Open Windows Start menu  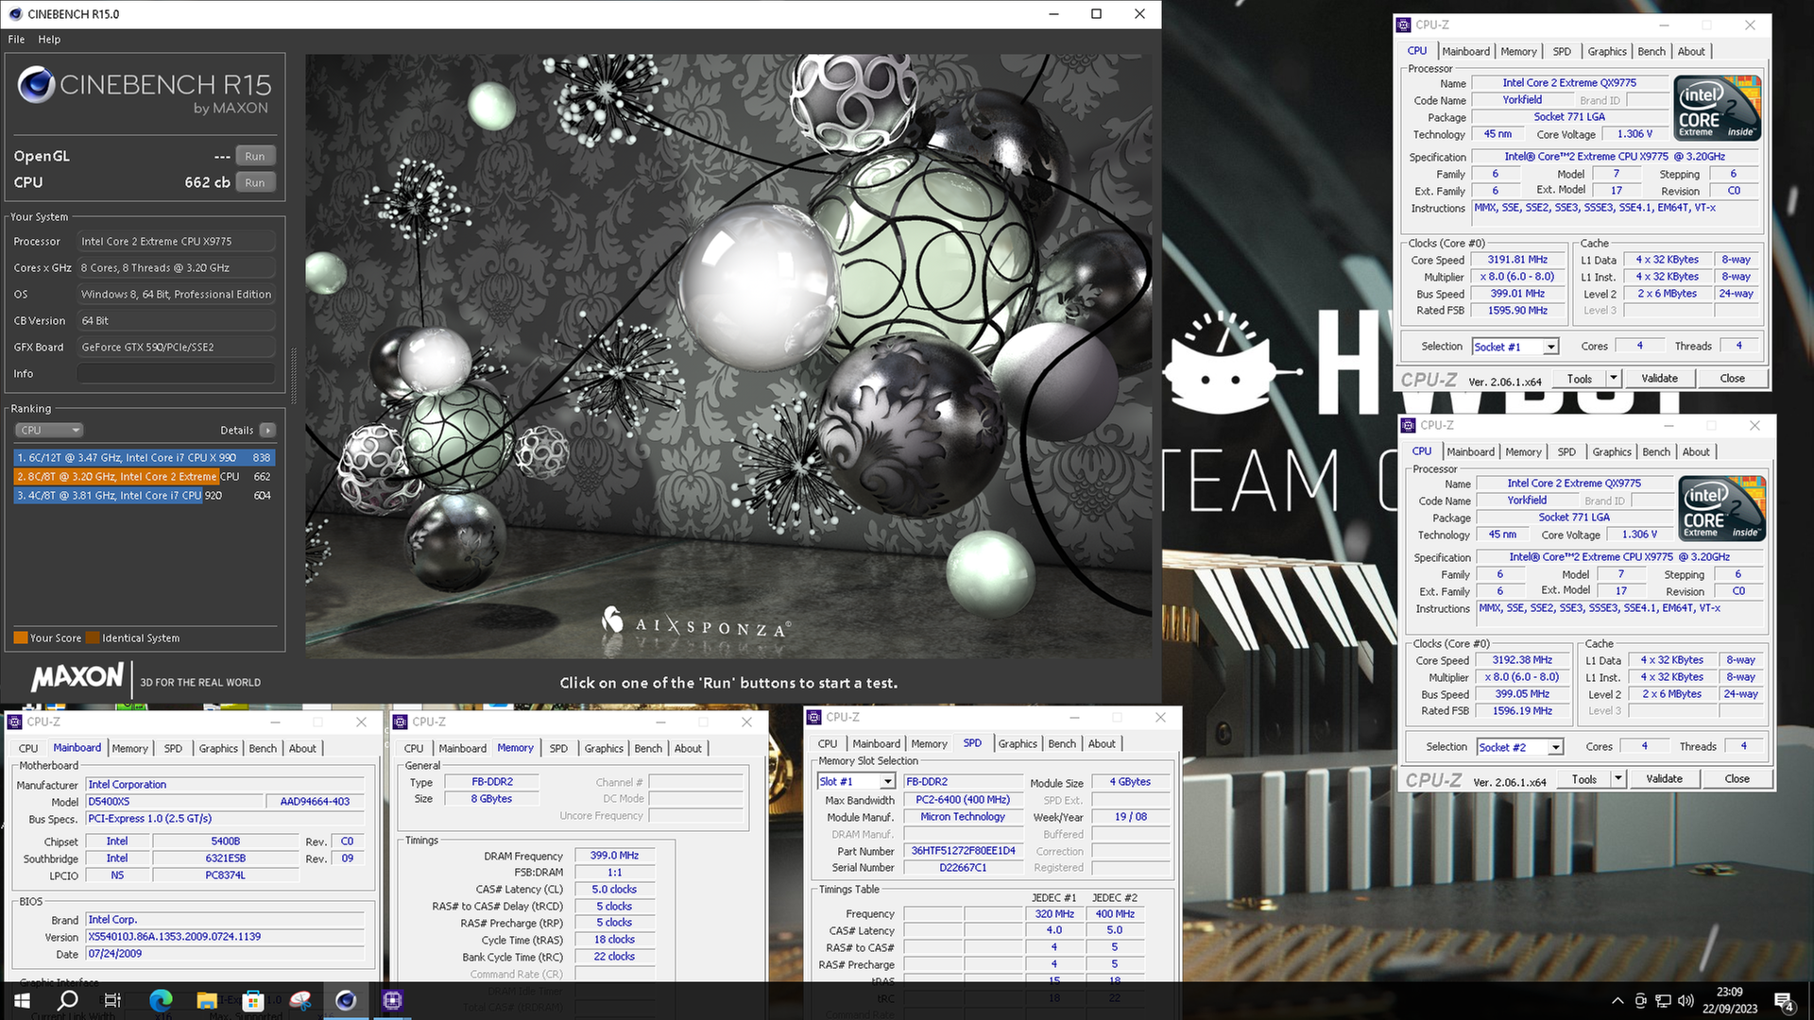tap(22, 1000)
